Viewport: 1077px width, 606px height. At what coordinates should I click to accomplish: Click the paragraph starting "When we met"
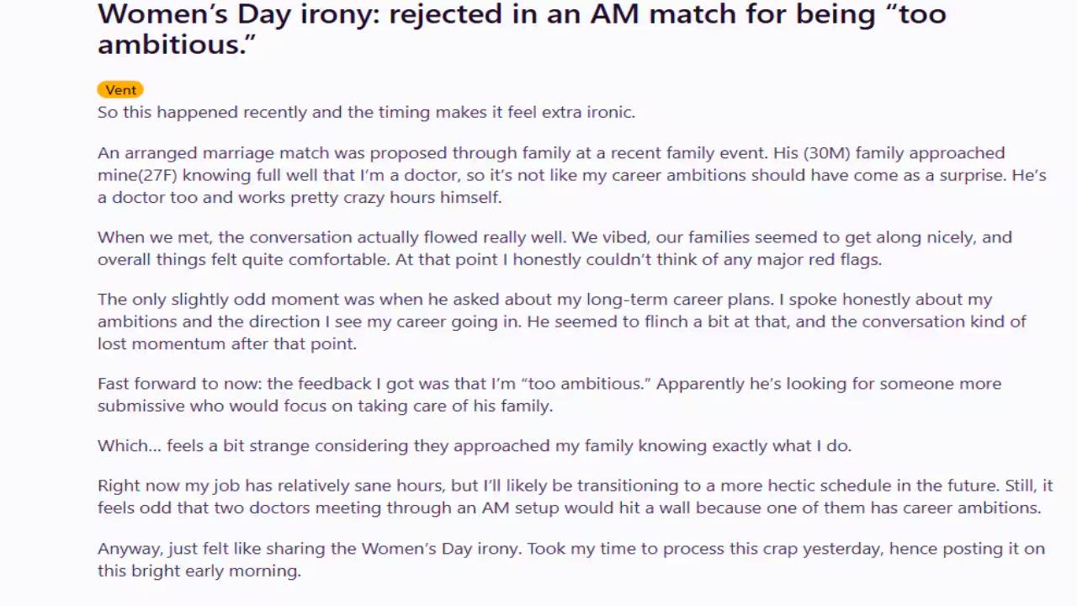(555, 248)
